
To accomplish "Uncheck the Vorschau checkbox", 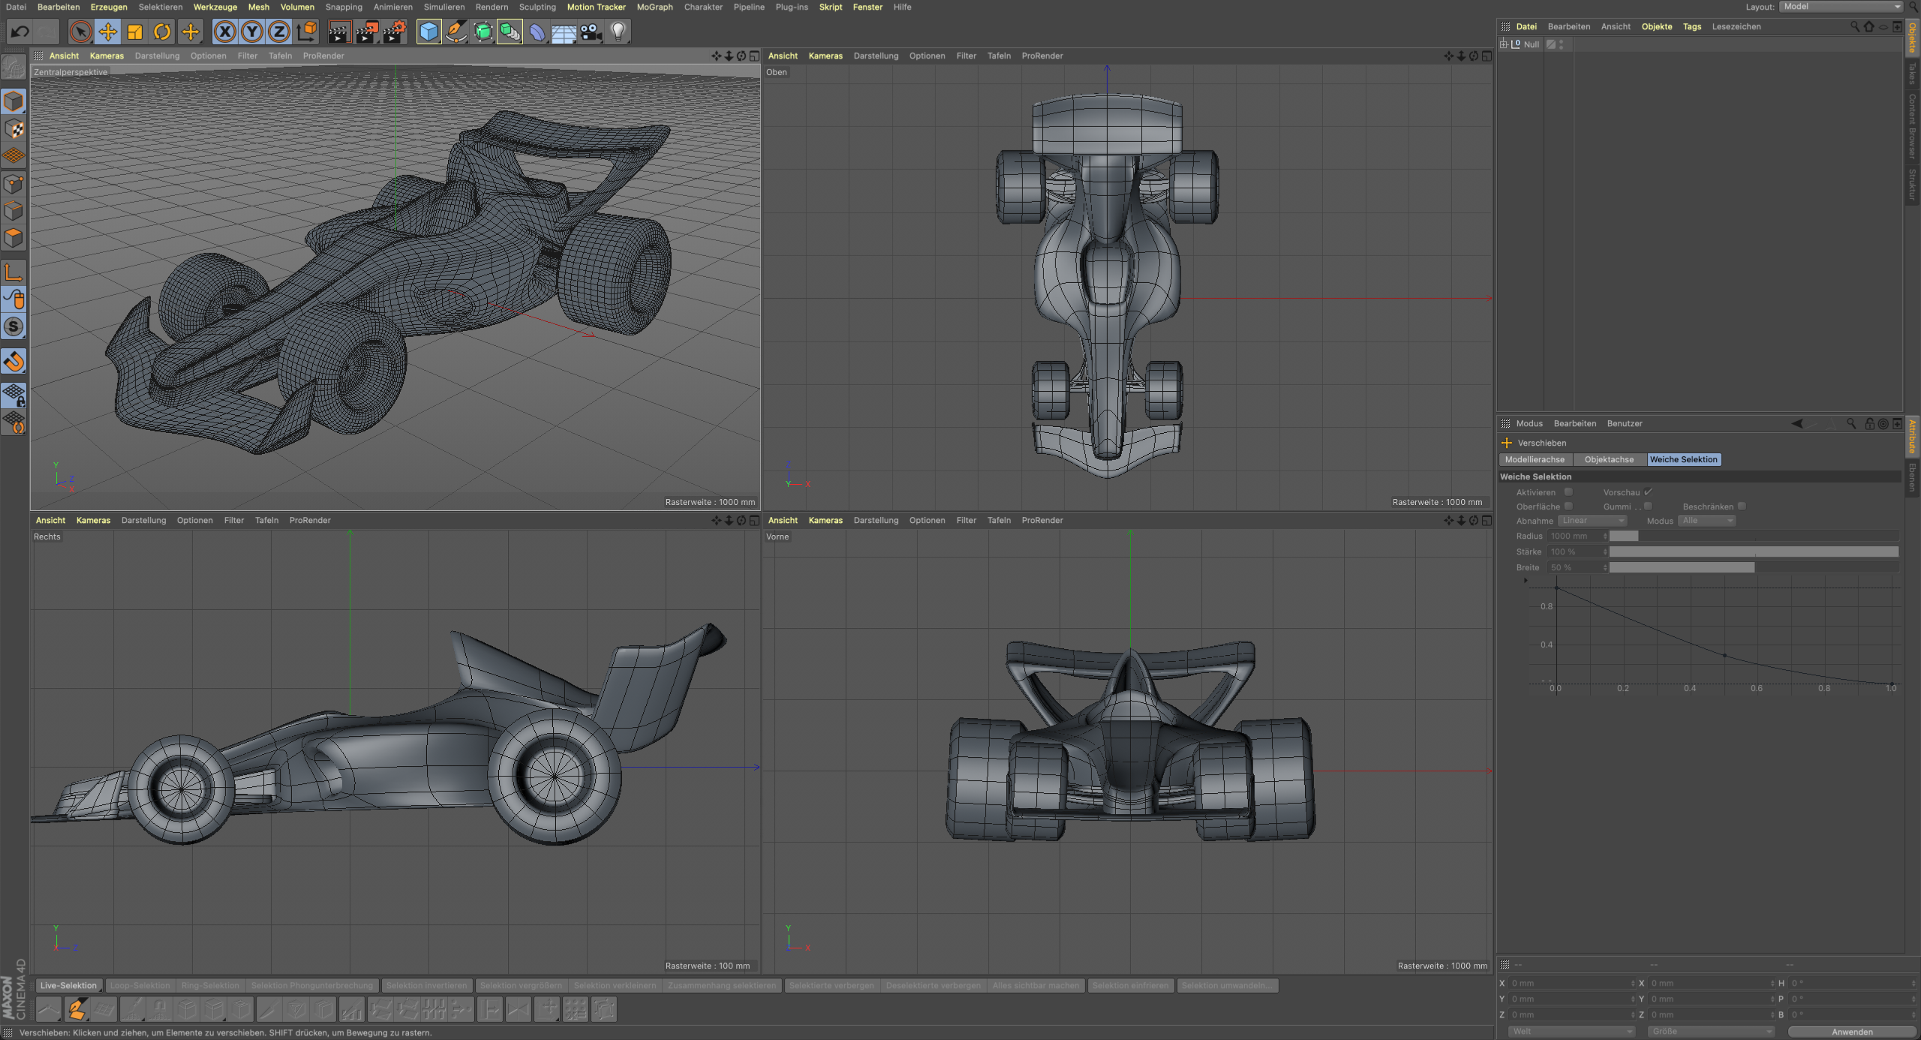I will [1648, 492].
